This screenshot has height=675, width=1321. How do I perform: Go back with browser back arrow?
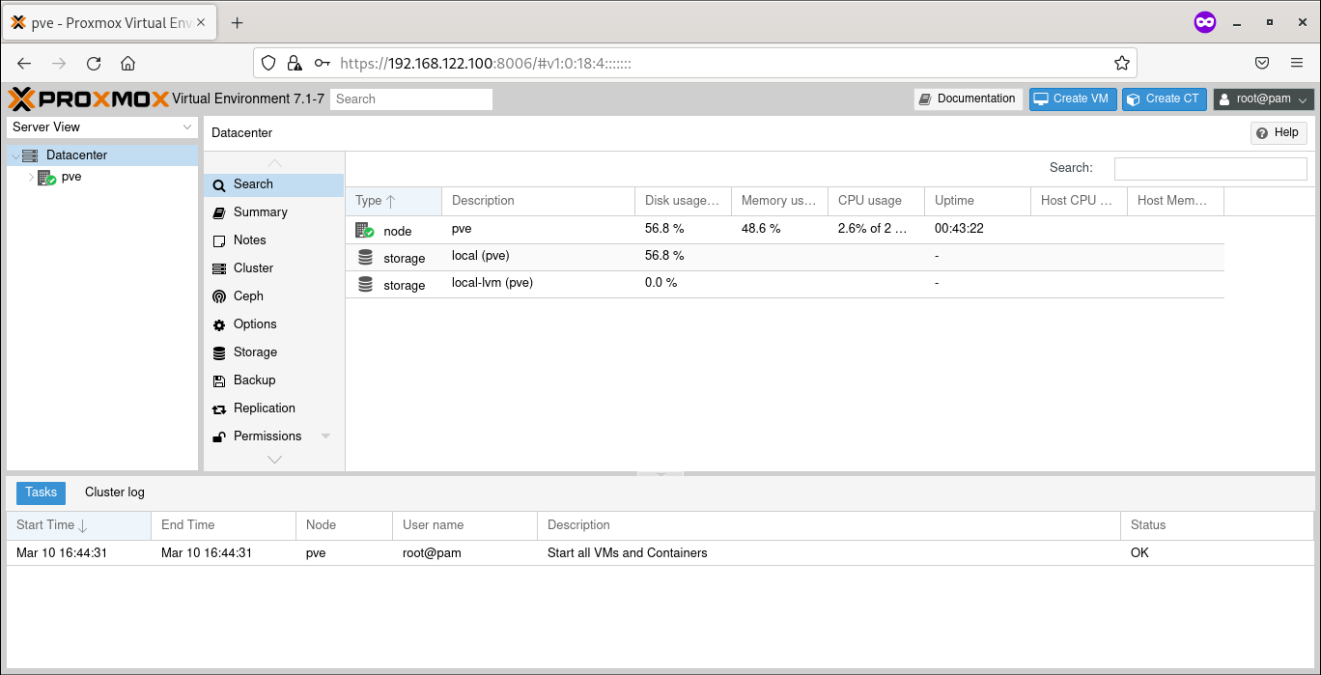click(24, 63)
